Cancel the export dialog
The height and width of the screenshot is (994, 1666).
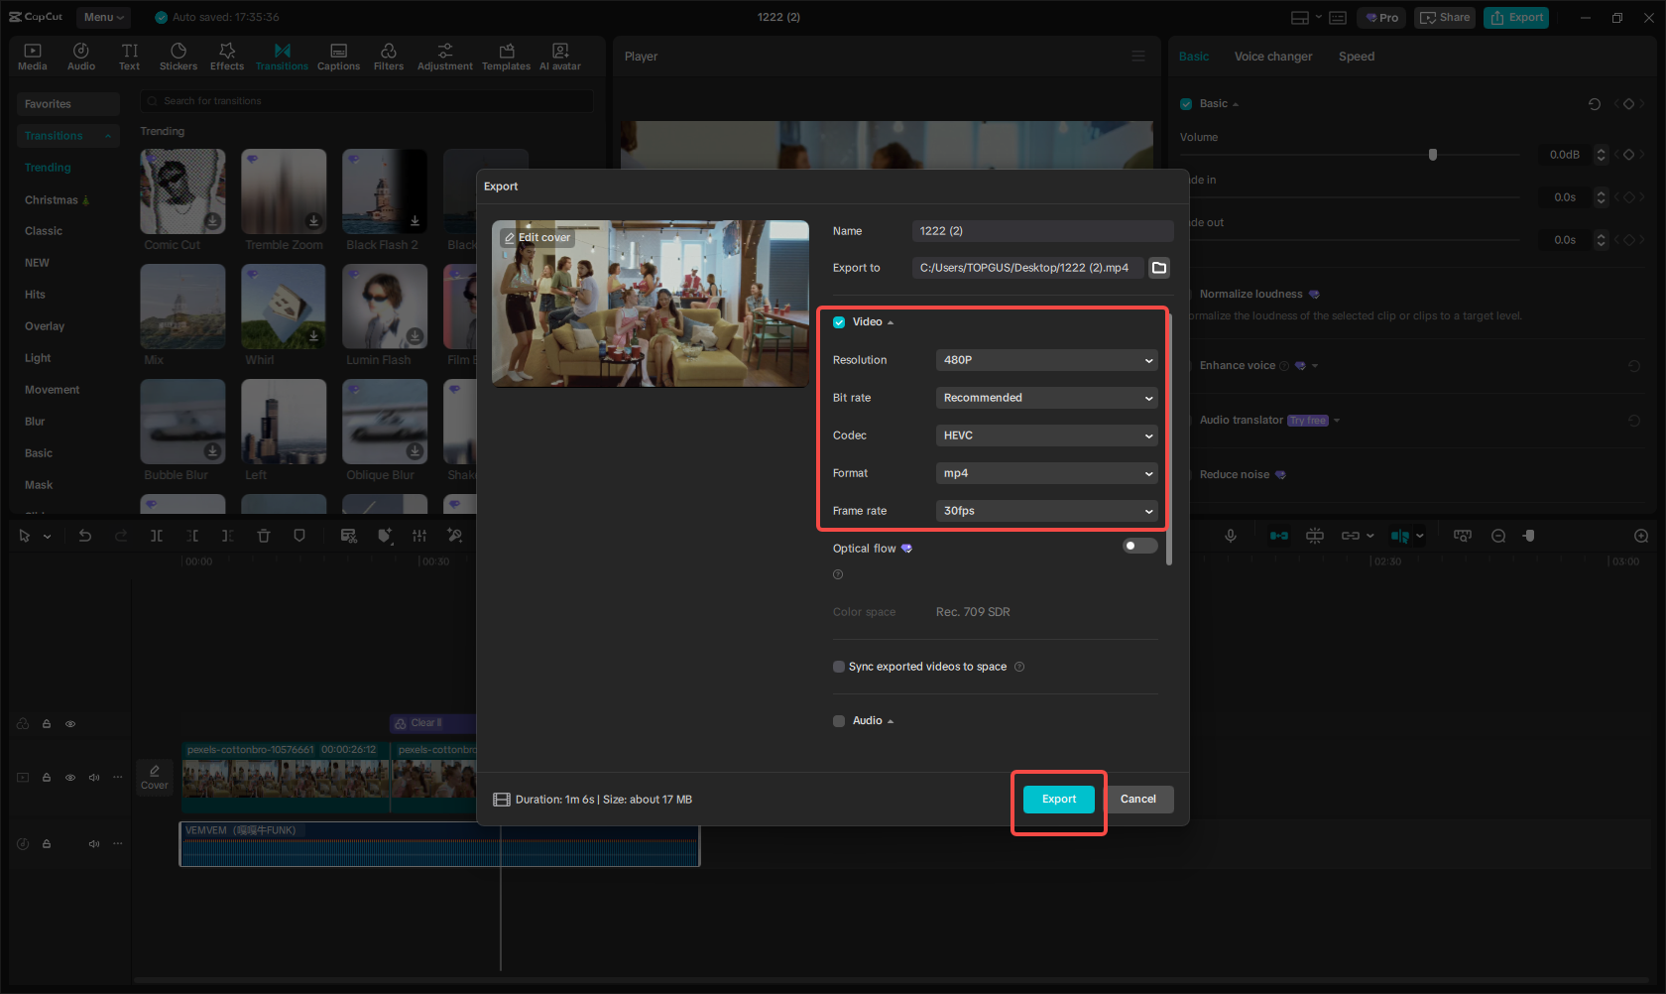click(x=1138, y=799)
